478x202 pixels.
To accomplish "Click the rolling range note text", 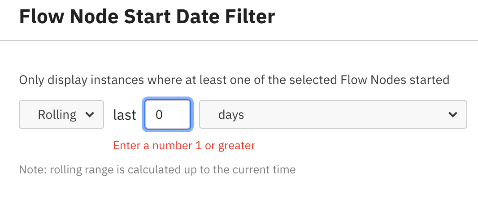I will [157, 170].
